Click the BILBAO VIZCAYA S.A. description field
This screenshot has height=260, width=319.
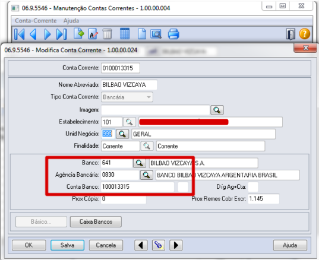point(203,163)
